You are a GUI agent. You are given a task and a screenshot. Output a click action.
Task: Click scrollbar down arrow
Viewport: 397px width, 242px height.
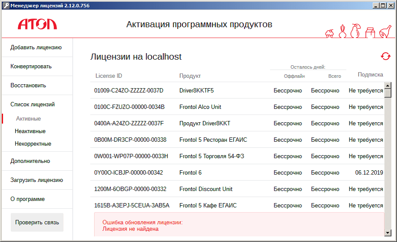click(387, 233)
